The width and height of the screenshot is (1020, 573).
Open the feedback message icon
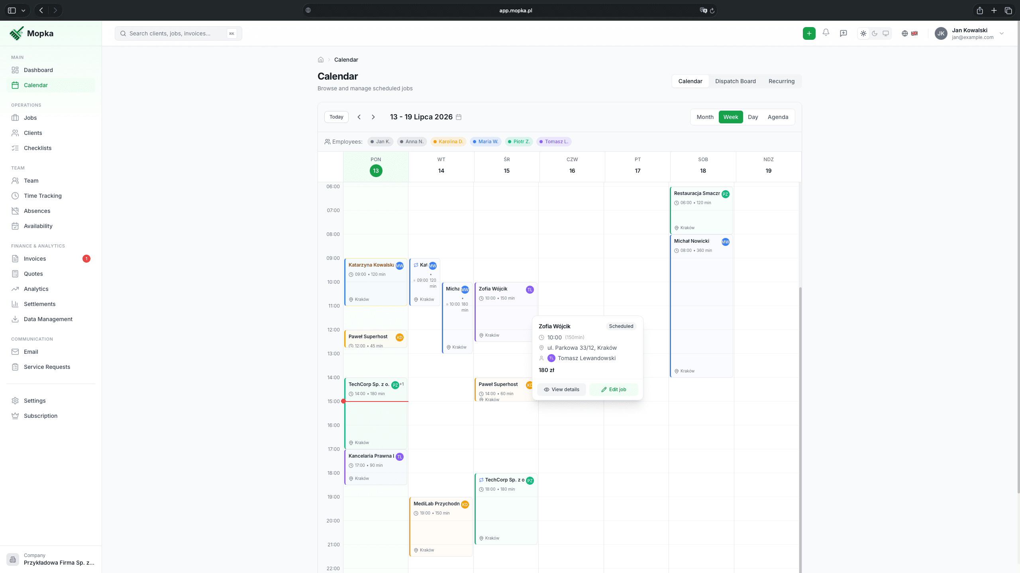(x=843, y=33)
